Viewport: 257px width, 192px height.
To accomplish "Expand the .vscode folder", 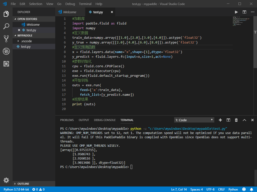I will tap(34, 41).
